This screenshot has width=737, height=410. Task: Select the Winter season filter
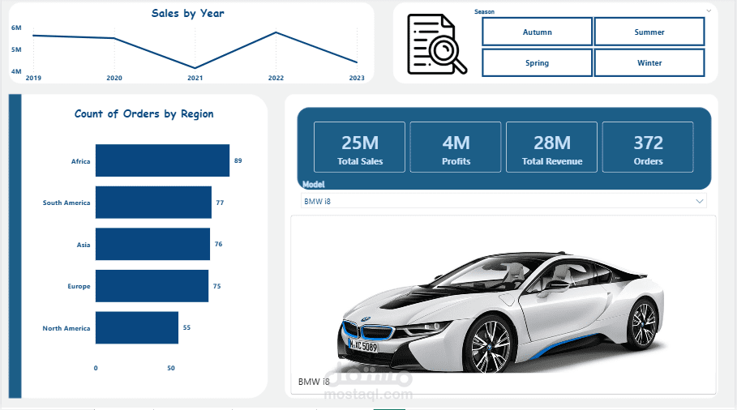tap(649, 63)
